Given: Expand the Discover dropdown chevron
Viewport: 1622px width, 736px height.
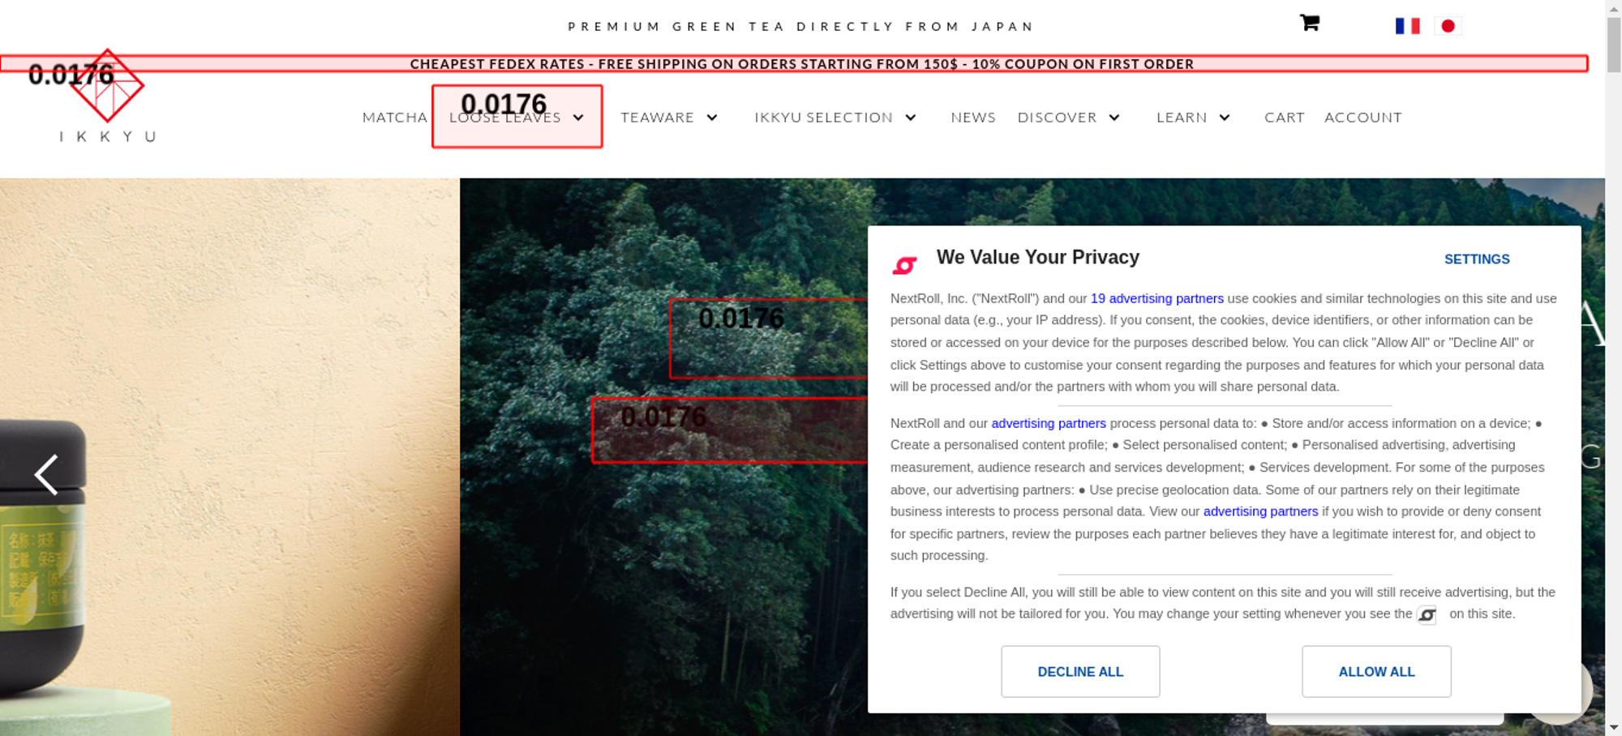Looking at the screenshot, I should (1114, 118).
